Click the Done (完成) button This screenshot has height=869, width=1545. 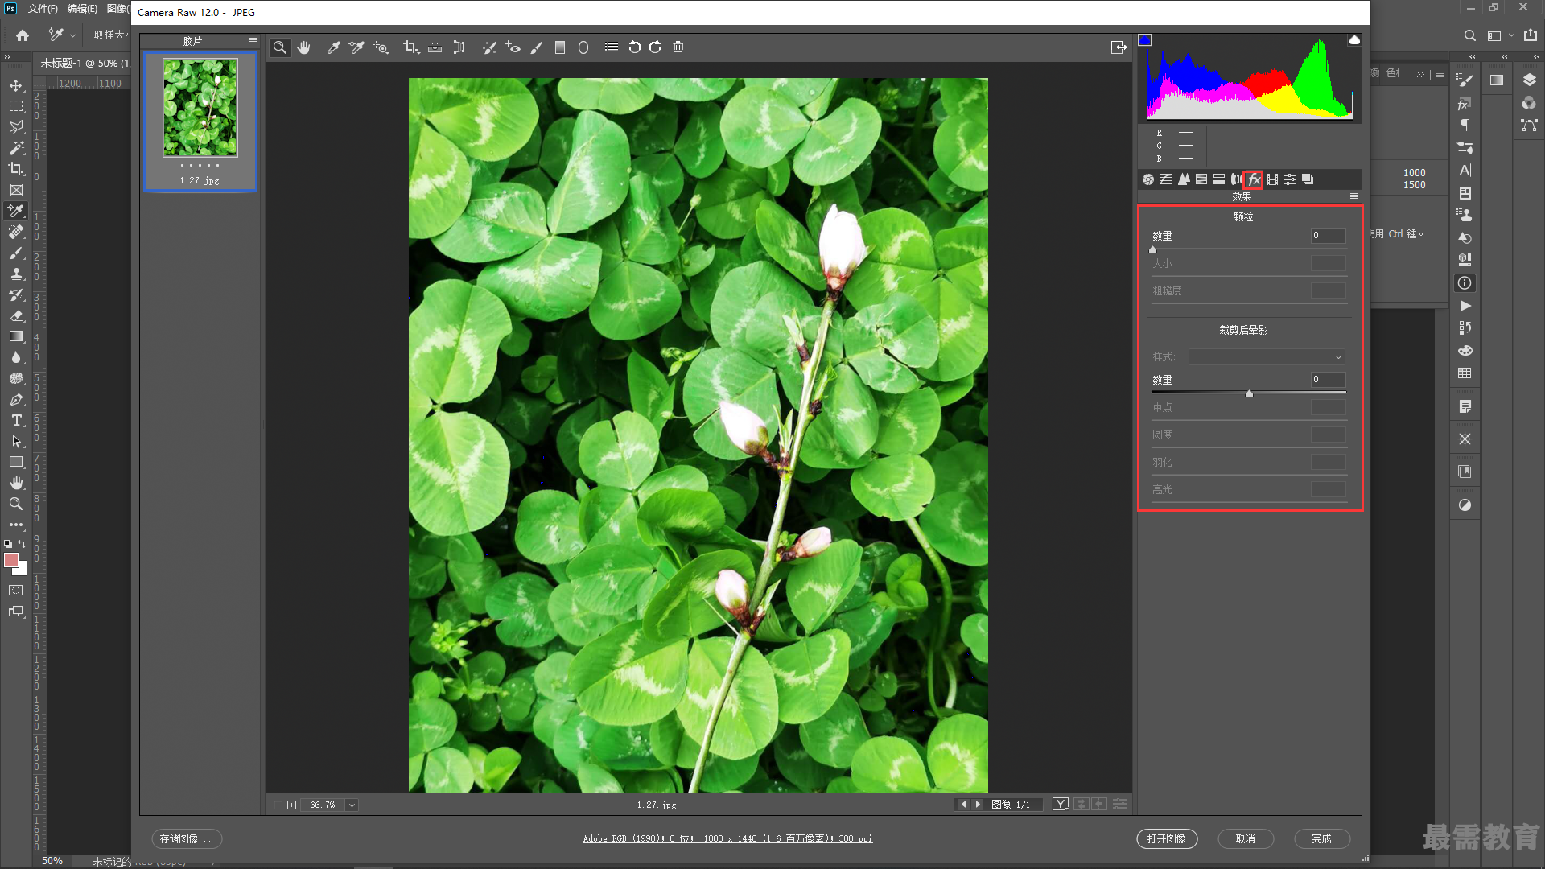pos(1321,839)
